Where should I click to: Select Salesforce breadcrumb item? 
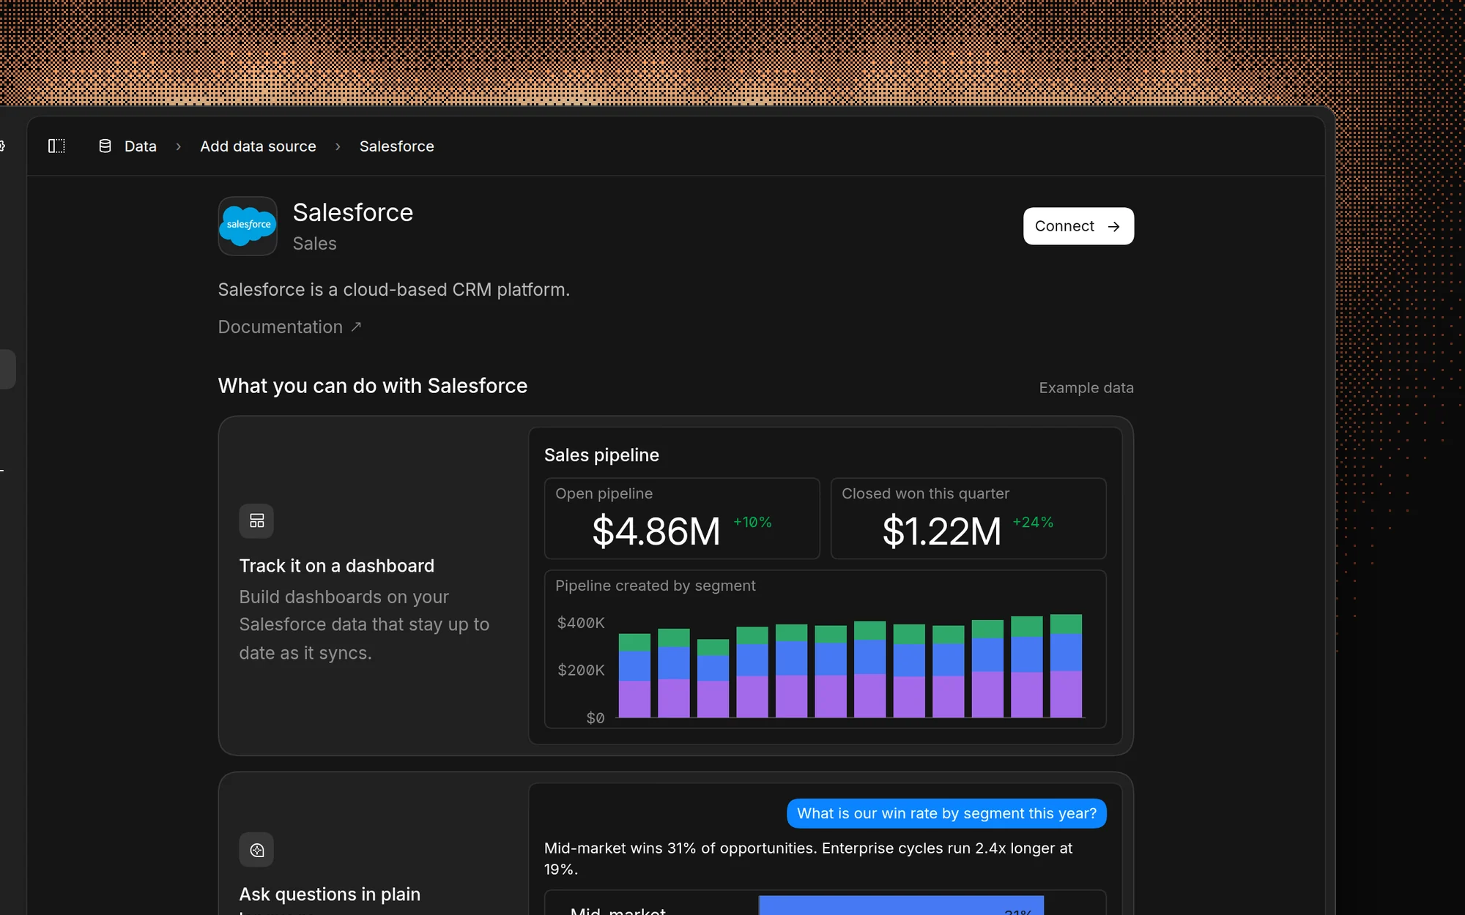[x=396, y=146]
